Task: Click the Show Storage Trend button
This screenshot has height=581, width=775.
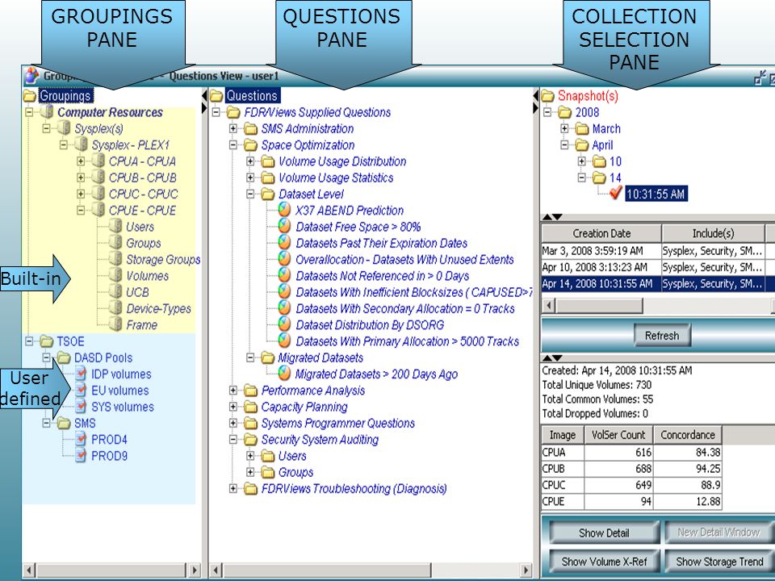Action: (x=719, y=562)
